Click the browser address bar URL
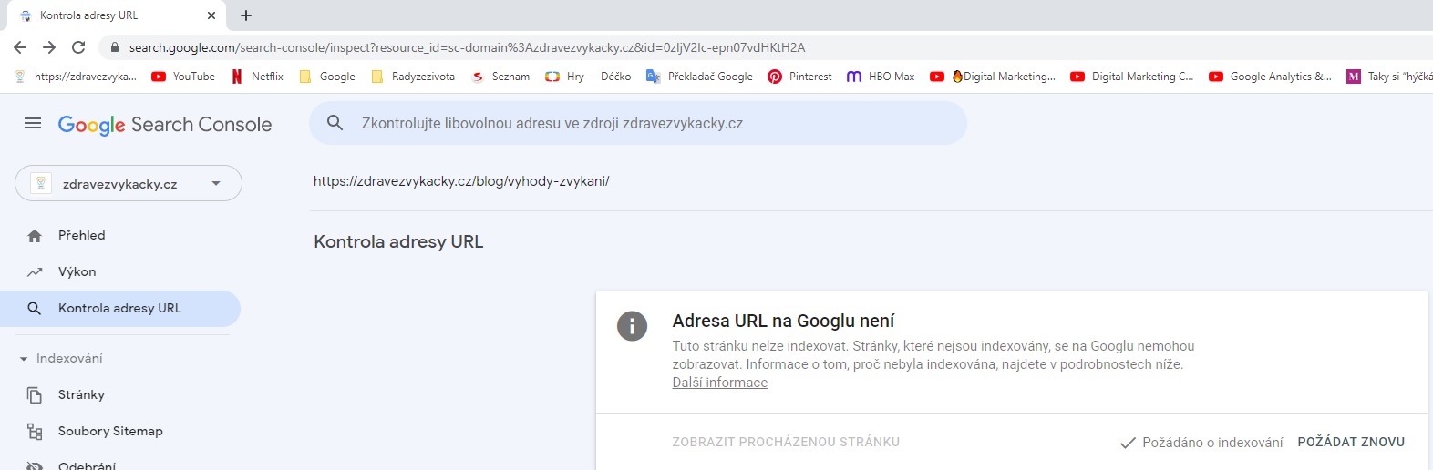 pos(467,47)
